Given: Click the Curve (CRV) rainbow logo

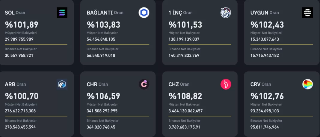Looking at the screenshot, I should click(x=307, y=84).
